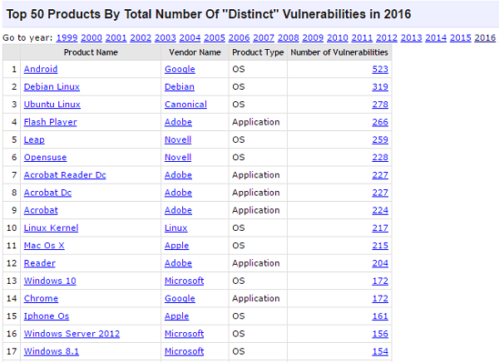This screenshot has width=499, height=362.
Task: Click Apple vendor link in Iphone Os row
Action: tap(177, 316)
